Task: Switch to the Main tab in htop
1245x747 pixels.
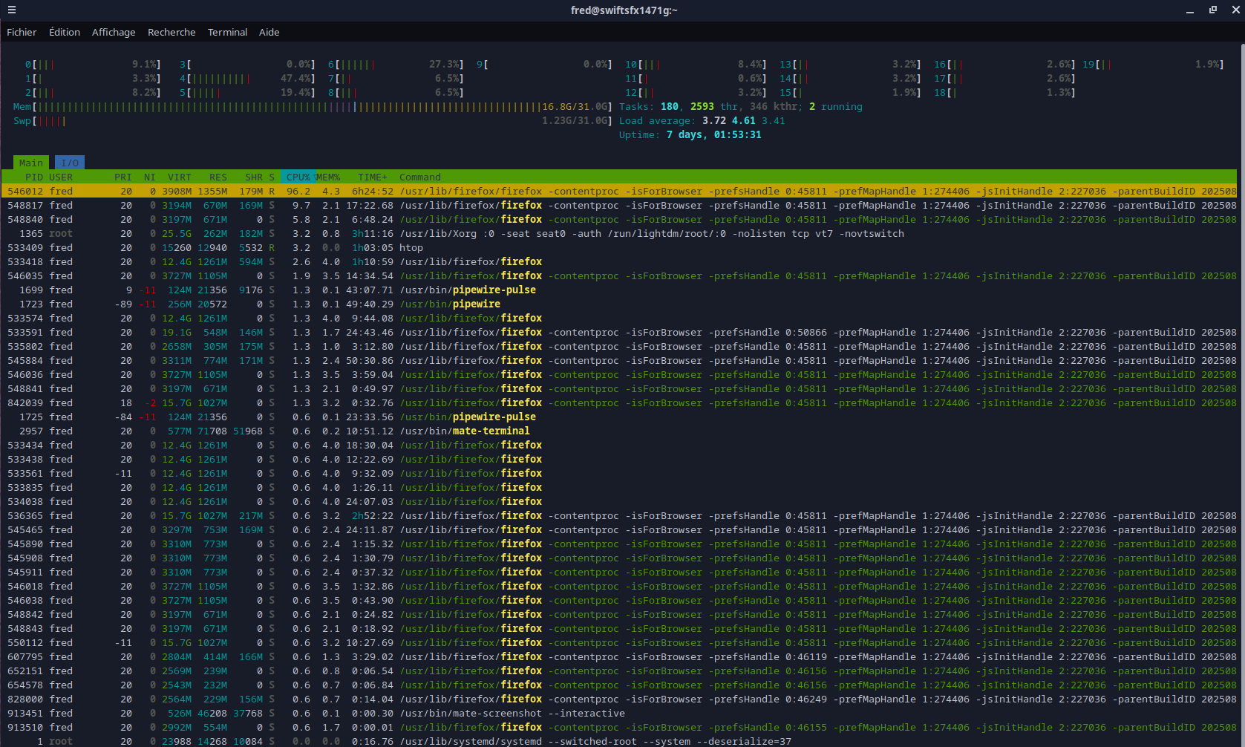Action: pos(31,163)
